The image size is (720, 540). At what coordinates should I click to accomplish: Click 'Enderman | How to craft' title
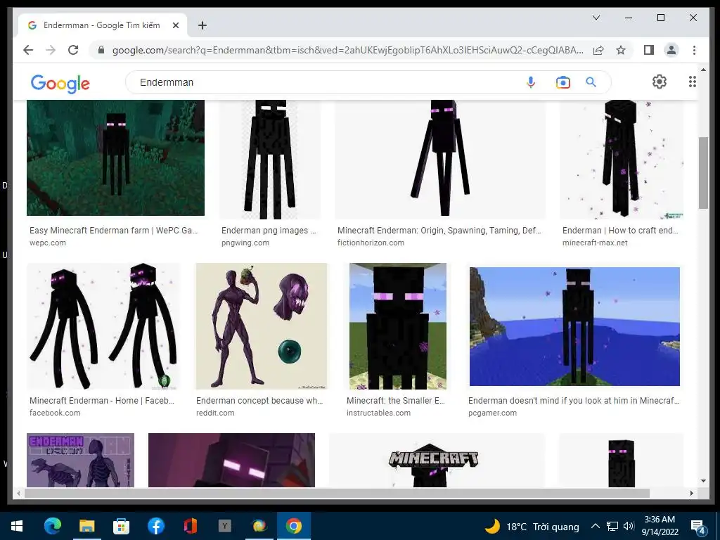coord(620,231)
